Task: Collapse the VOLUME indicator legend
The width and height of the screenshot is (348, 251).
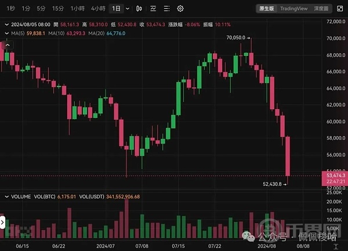Action: 6,197
